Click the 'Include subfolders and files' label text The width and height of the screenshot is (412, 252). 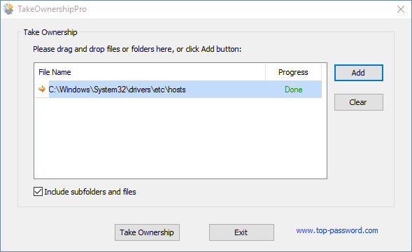point(90,192)
